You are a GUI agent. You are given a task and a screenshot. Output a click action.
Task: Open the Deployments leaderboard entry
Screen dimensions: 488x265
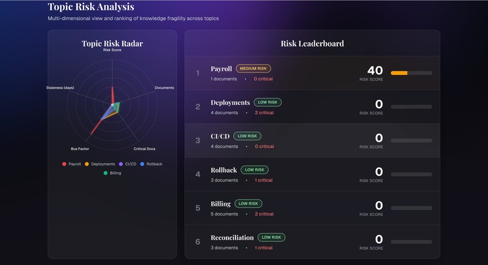(x=312, y=107)
